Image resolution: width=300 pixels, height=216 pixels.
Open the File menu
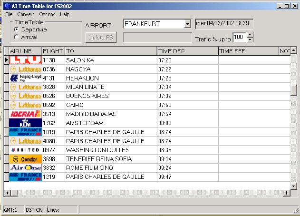point(9,14)
